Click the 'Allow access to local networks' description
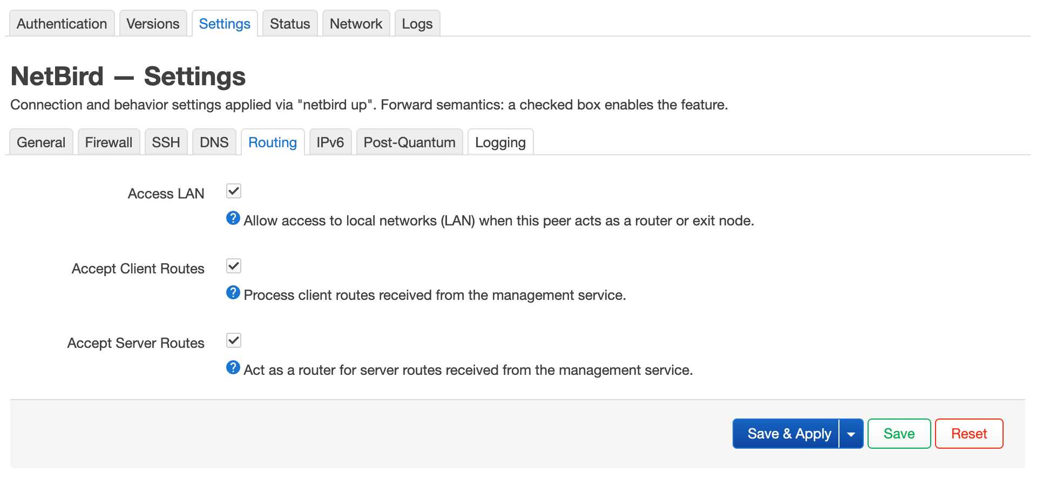Screen dimensions: 1043x494 pos(499,221)
